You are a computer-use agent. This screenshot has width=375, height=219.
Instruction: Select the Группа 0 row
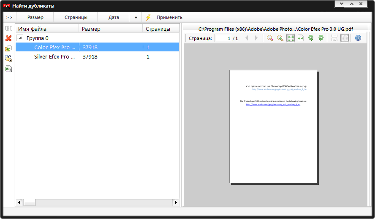[x=97, y=38]
